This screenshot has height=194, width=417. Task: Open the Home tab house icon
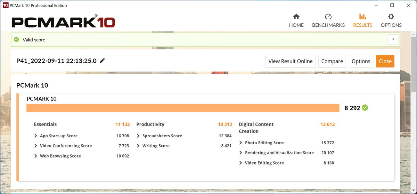click(x=296, y=17)
